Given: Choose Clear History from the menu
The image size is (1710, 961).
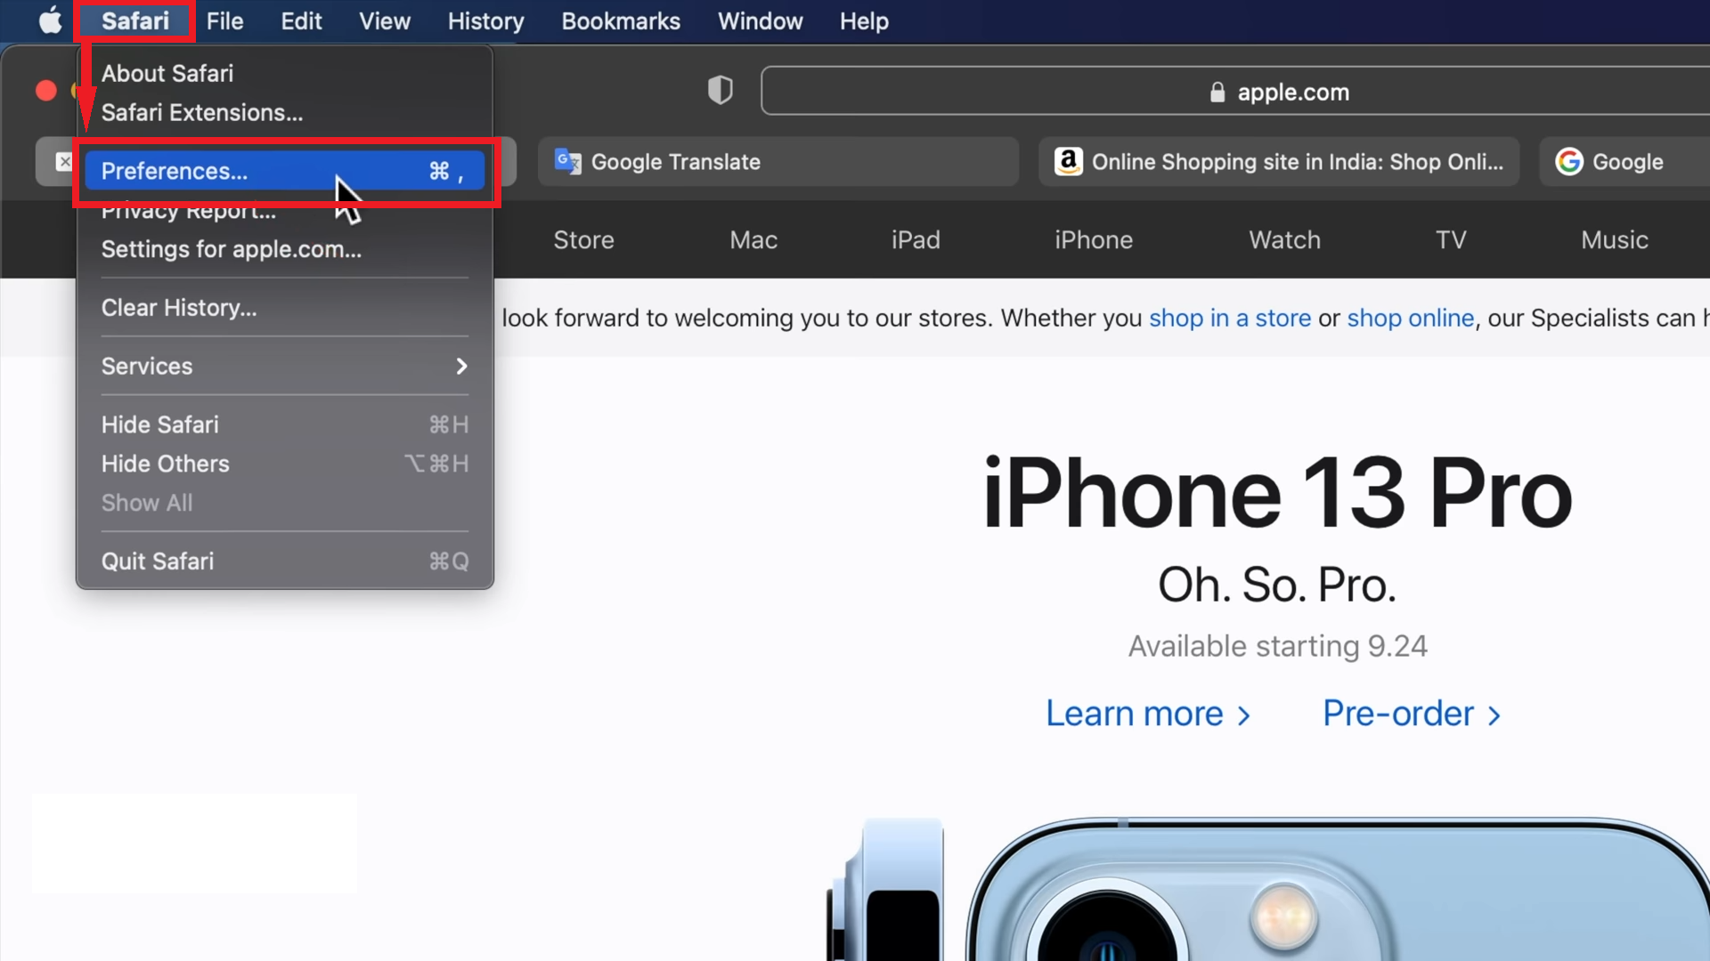Looking at the screenshot, I should (x=178, y=308).
